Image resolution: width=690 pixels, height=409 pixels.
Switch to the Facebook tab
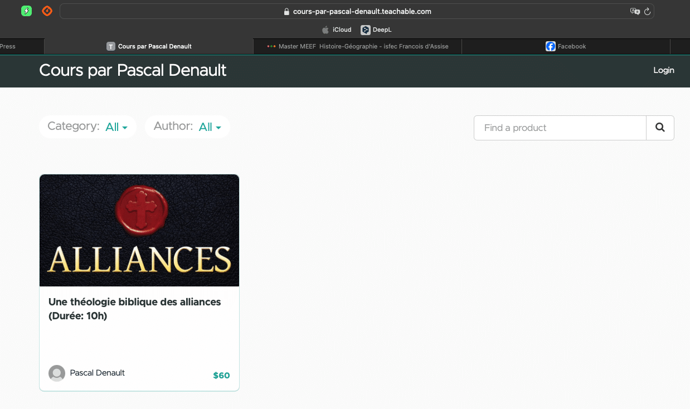pyautogui.click(x=566, y=46)
